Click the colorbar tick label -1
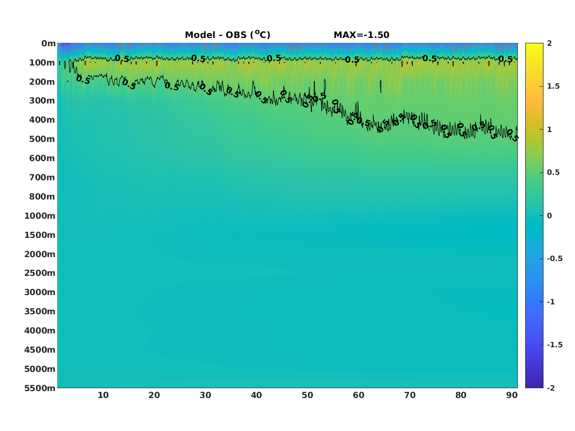 [x=550, y=301]
